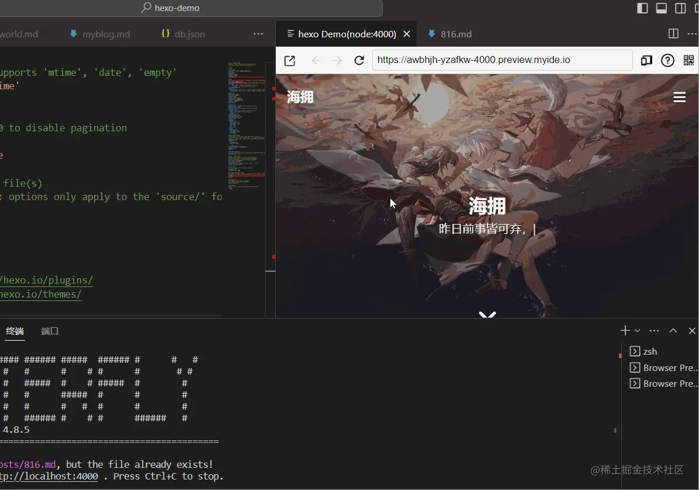Open the hexo.io/plugins/ link in editor
The image size is (699, 490).
tap(46, 280)
